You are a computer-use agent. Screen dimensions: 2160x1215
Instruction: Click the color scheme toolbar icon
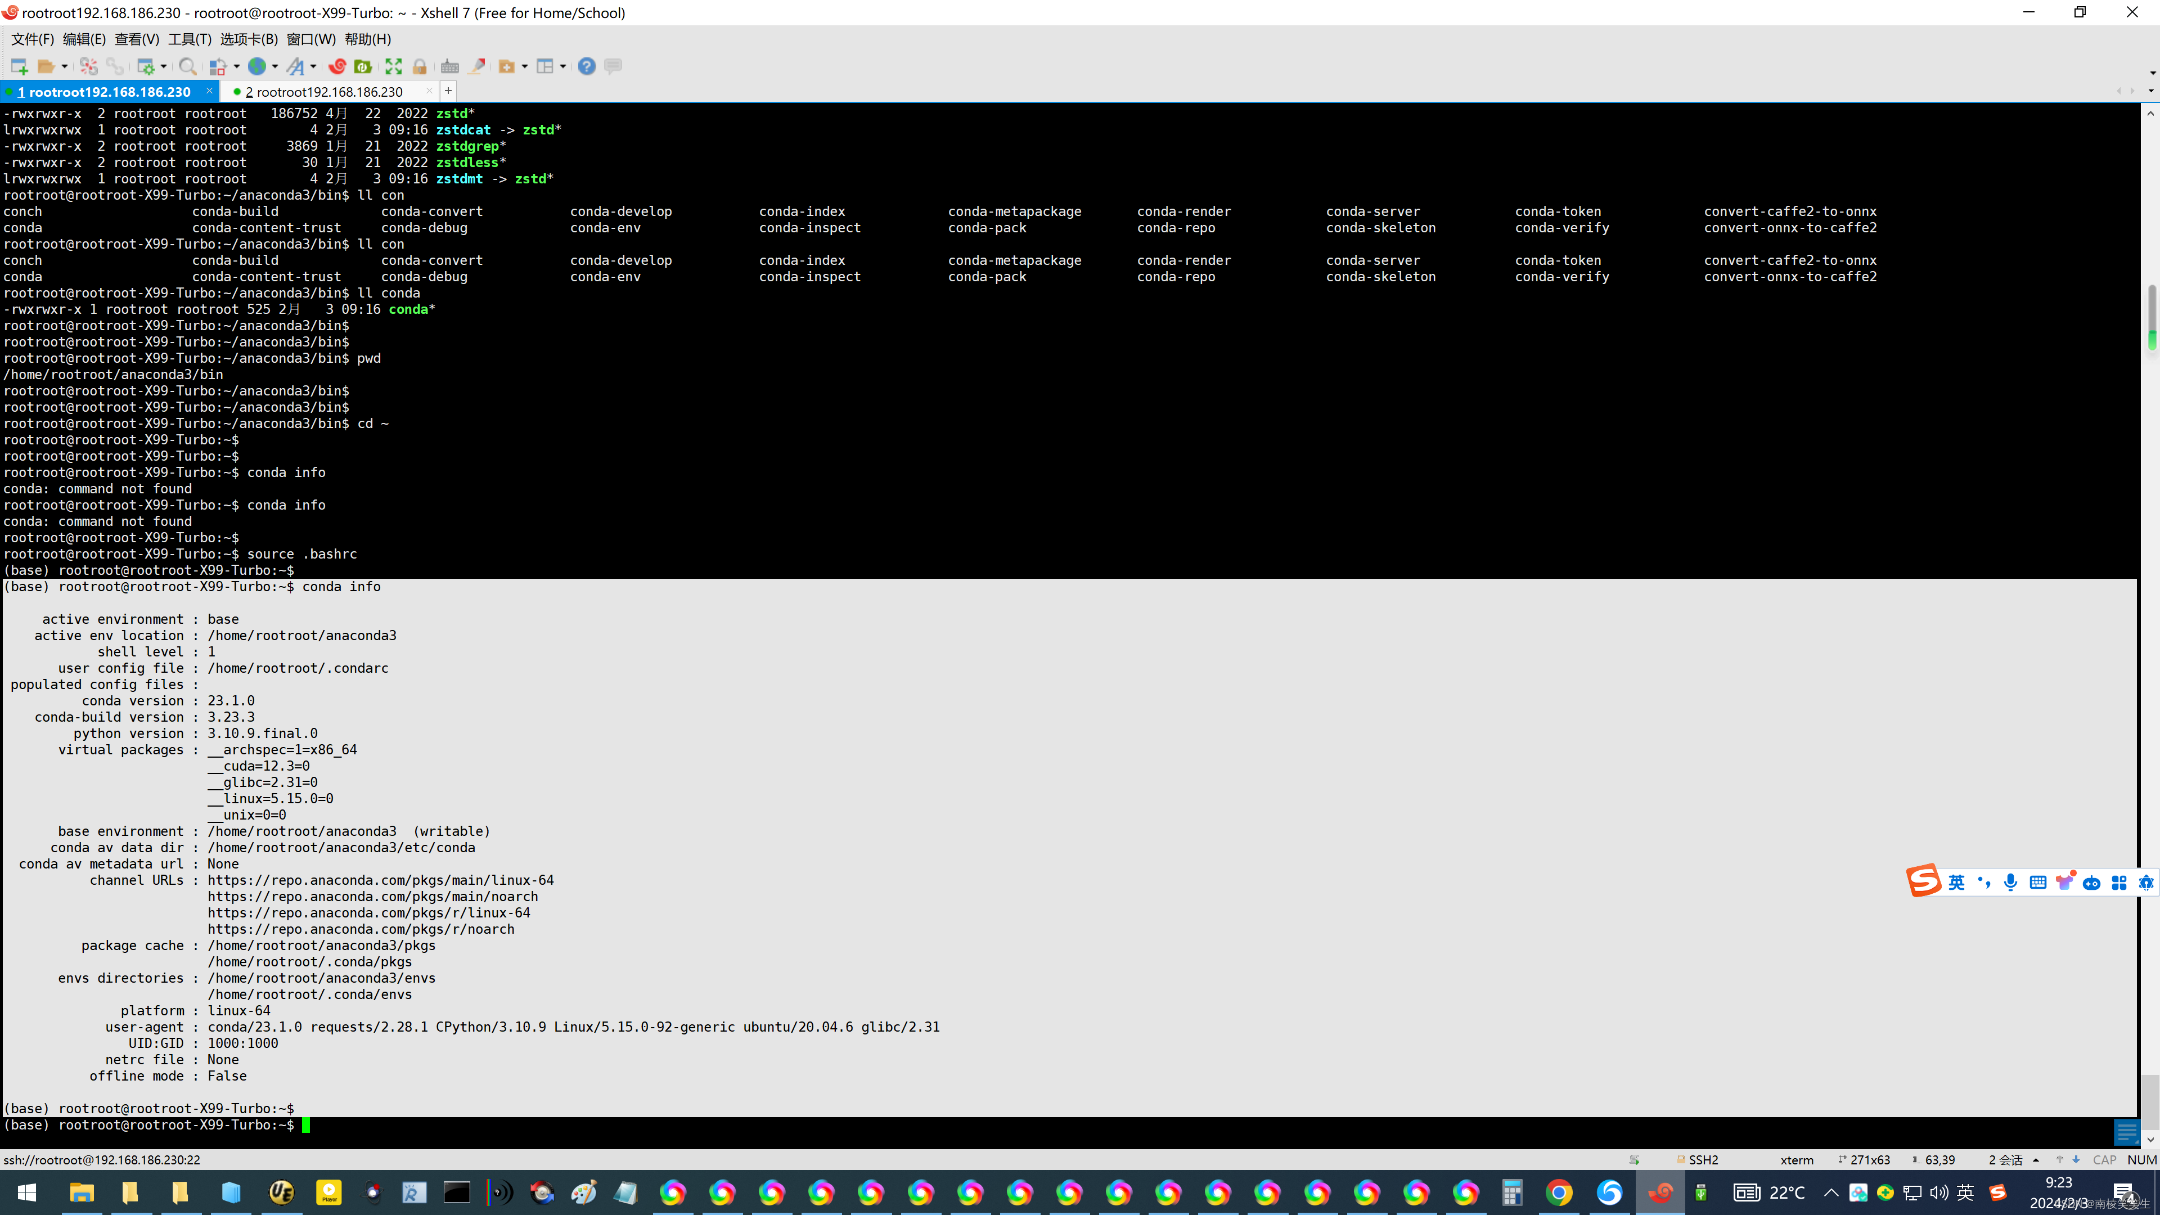coord(218,66)
